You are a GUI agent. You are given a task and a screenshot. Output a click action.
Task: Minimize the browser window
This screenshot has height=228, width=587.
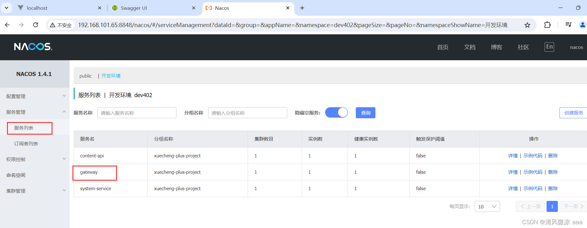(560, 8)
